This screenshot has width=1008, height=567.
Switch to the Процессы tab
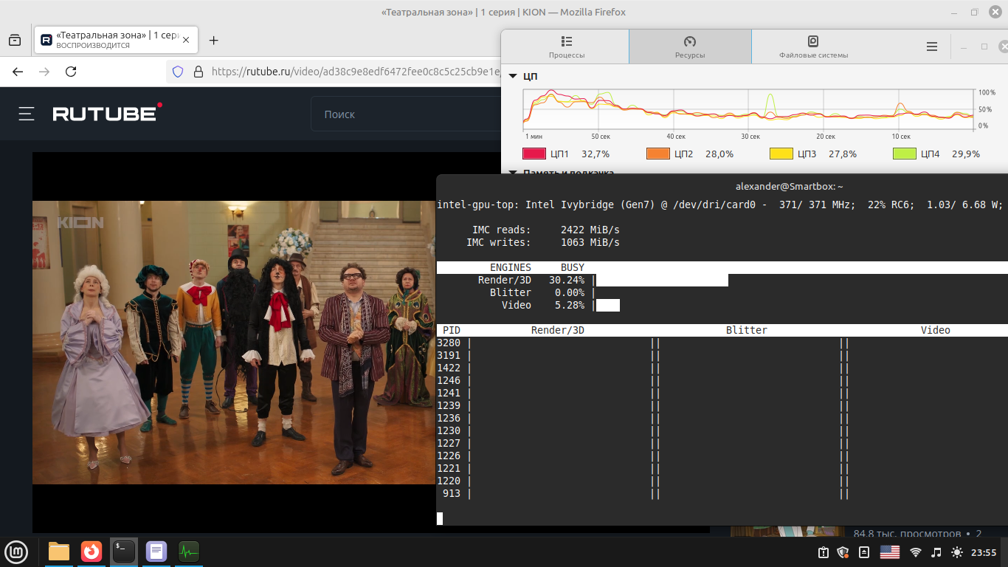tap(566, 47)
